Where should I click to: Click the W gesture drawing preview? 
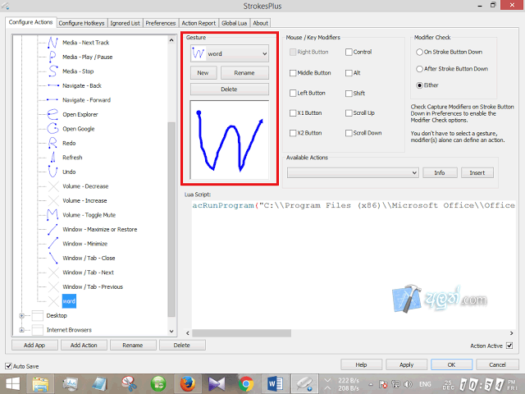point(230,140)
